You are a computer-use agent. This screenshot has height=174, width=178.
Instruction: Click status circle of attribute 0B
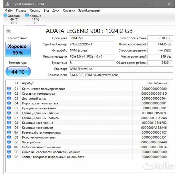[x=9, y=137]
